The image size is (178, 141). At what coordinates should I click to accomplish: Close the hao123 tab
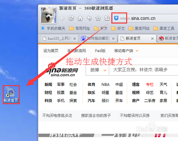74,39
